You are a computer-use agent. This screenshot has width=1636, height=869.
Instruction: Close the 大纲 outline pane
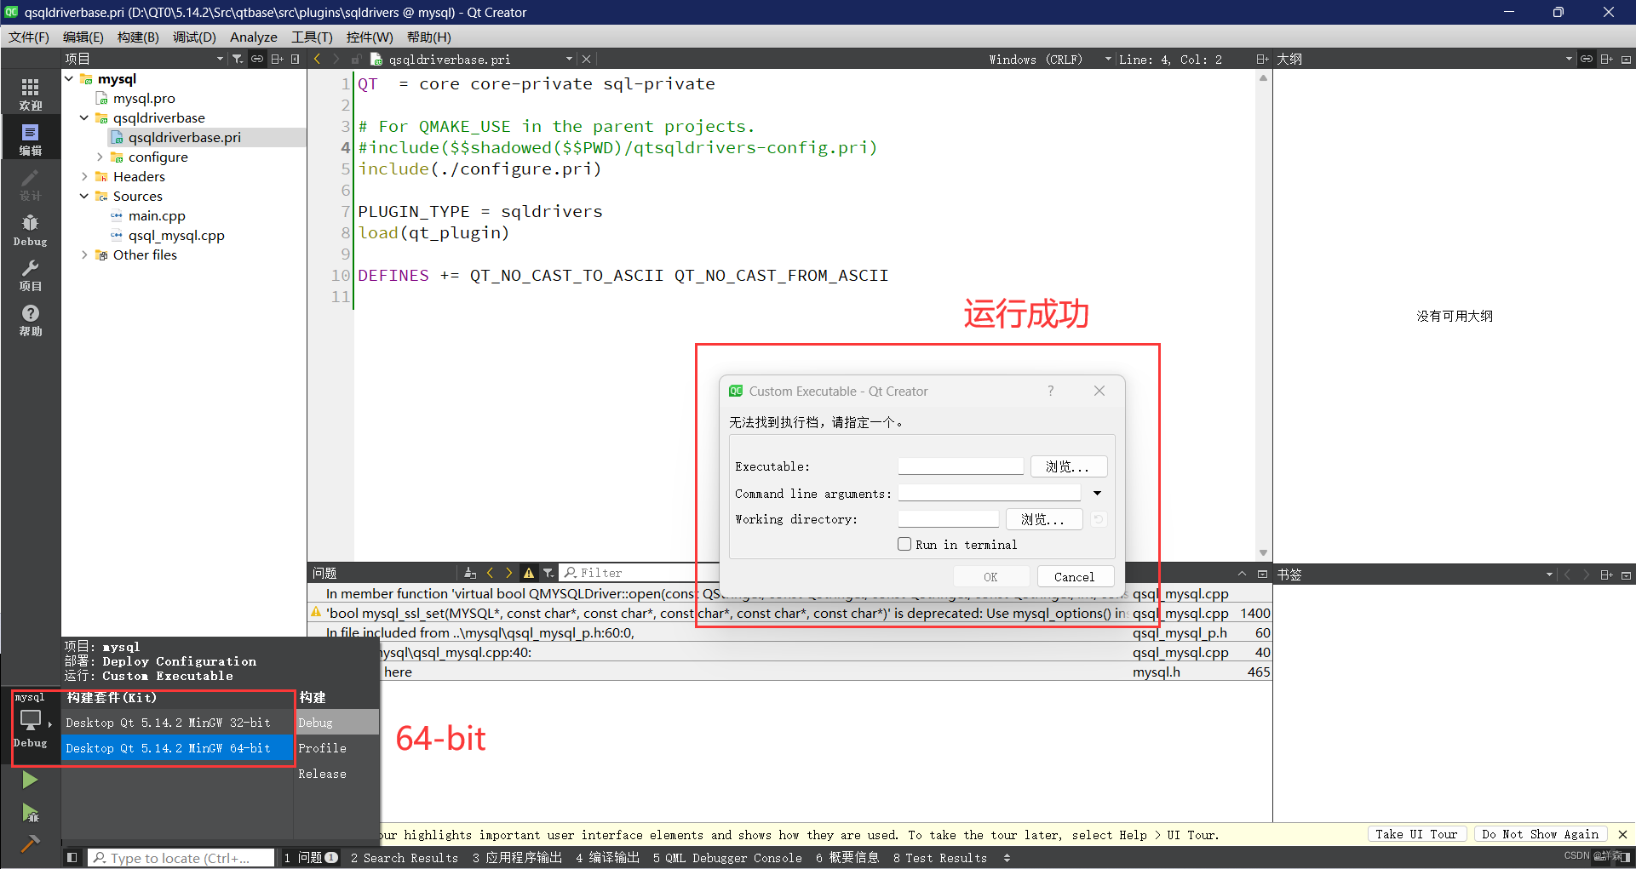pyautogui.click(x=1626, y=59)
